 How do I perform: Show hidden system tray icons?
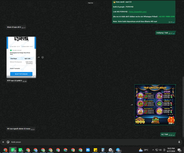[153, 150]
